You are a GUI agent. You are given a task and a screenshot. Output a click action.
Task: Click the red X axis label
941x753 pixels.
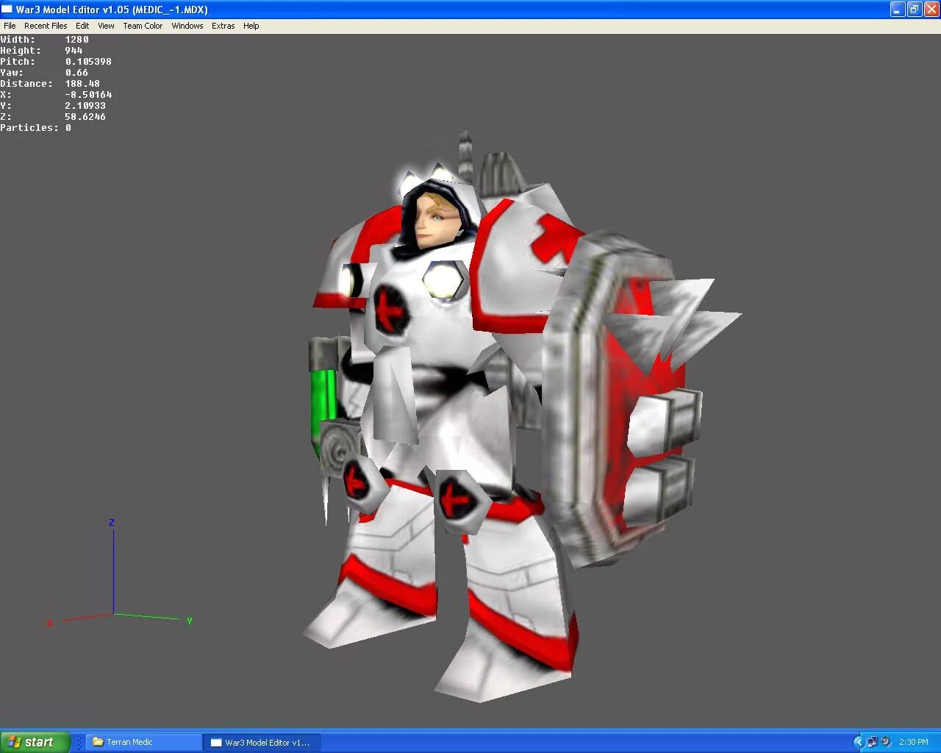click(x=50, y=624)
